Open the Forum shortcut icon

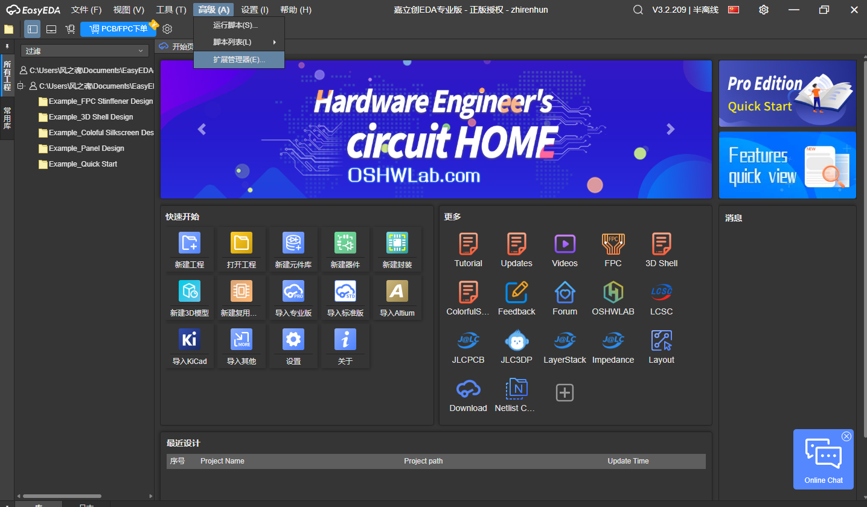pos(565,292)
